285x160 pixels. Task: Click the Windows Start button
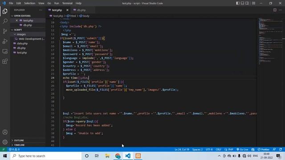click(x=5, y=156)
